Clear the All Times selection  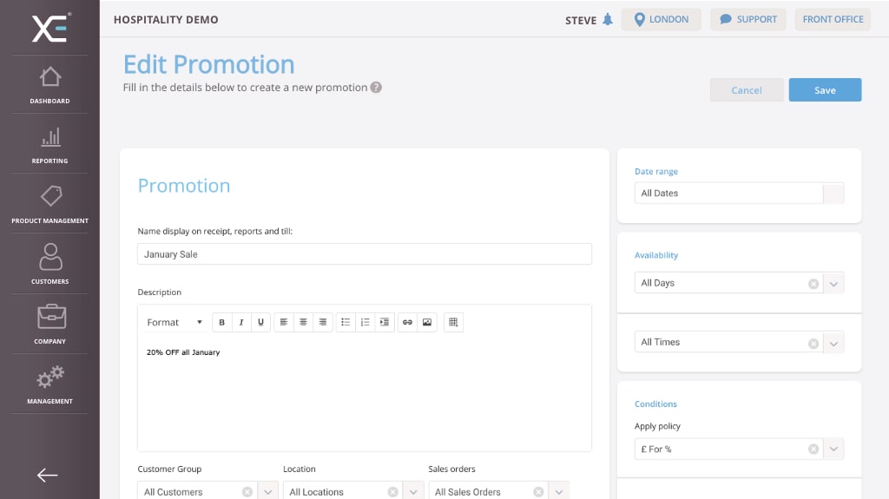[x=813, y=343]
